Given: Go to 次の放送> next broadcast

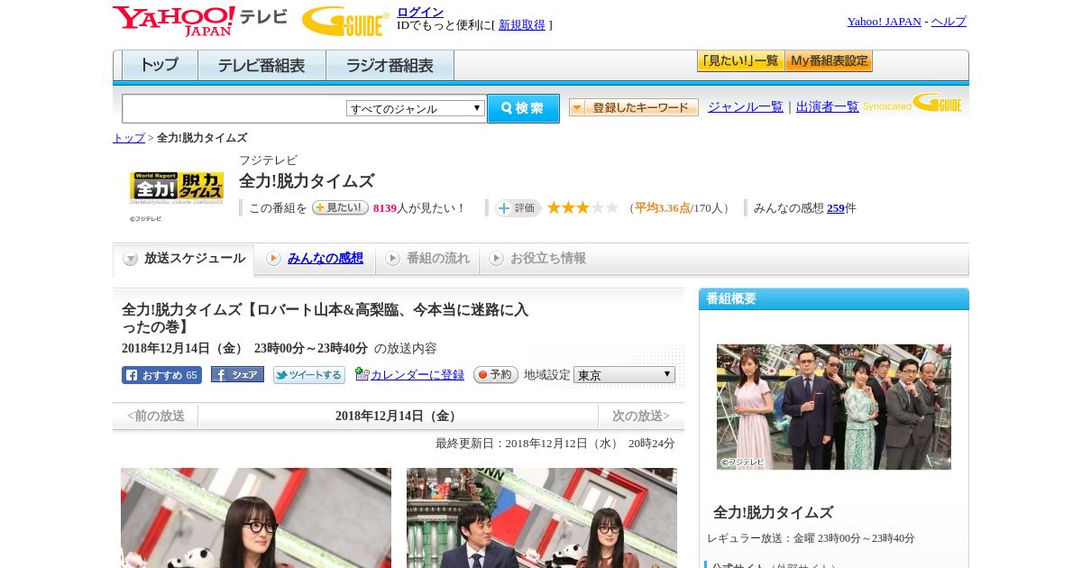Looking at the screenshot, I should (641, 417).
